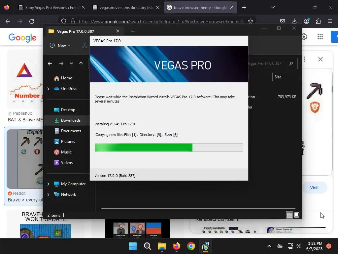Open the list all tabs dropdown

(272, 7)
